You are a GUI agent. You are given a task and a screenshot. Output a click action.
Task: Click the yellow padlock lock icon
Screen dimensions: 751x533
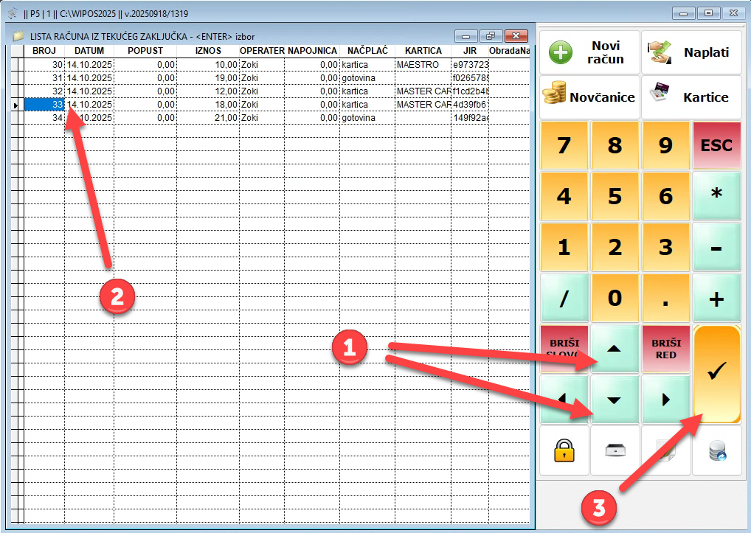pos(564,450)
